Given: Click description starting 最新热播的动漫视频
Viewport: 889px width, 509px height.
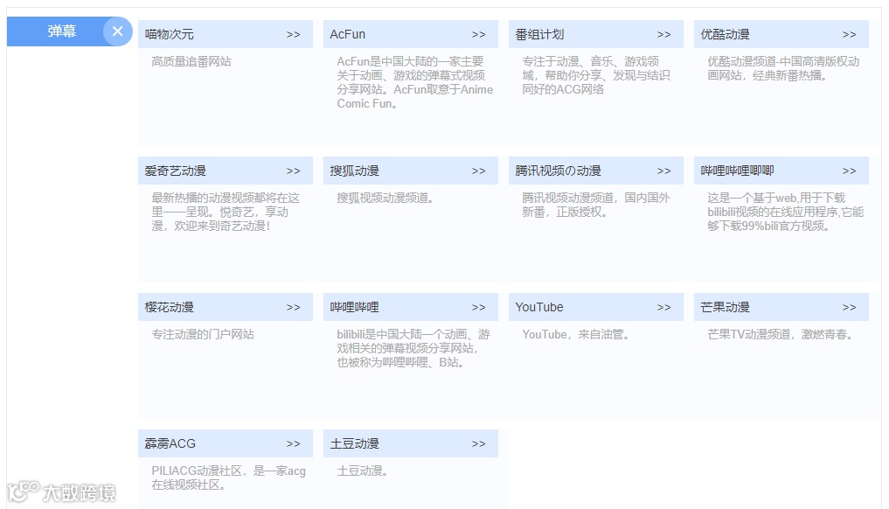Looking at the screenshot, I should pos(226,212).
